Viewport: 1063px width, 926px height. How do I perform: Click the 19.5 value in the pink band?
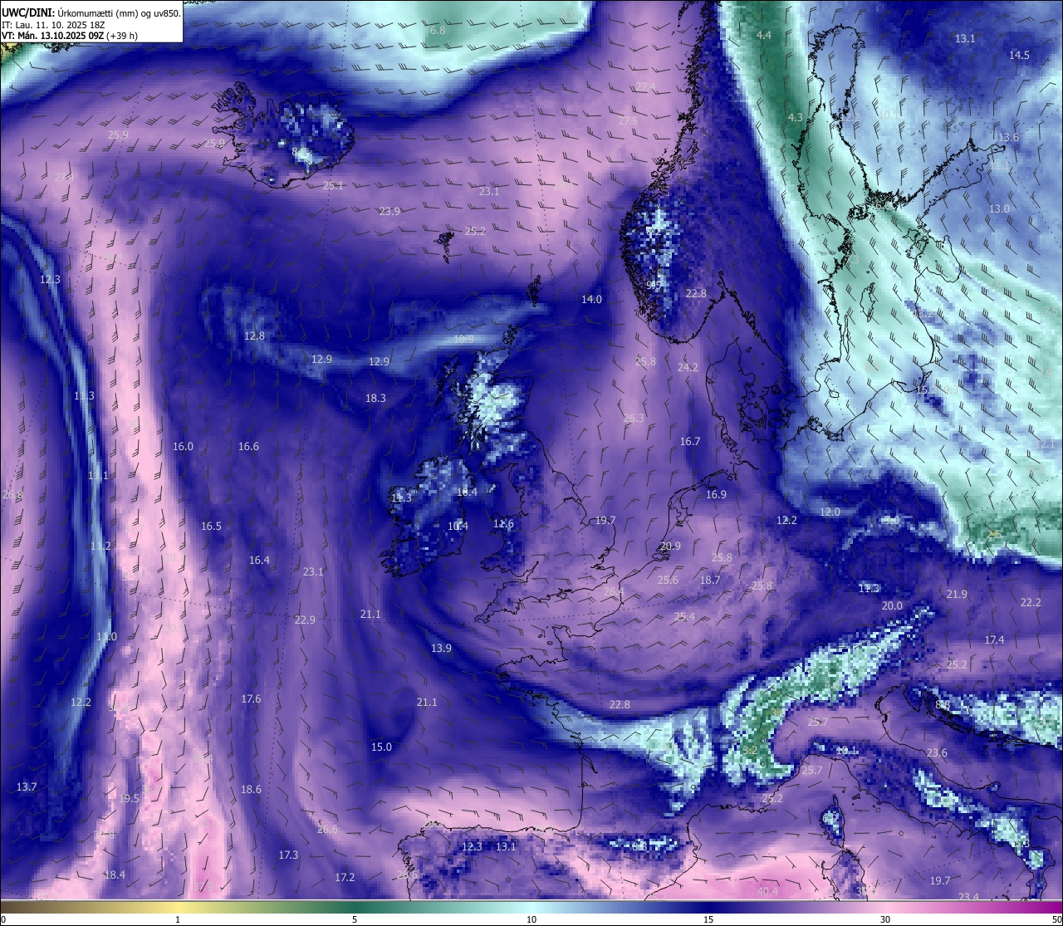tap(130, 798)
